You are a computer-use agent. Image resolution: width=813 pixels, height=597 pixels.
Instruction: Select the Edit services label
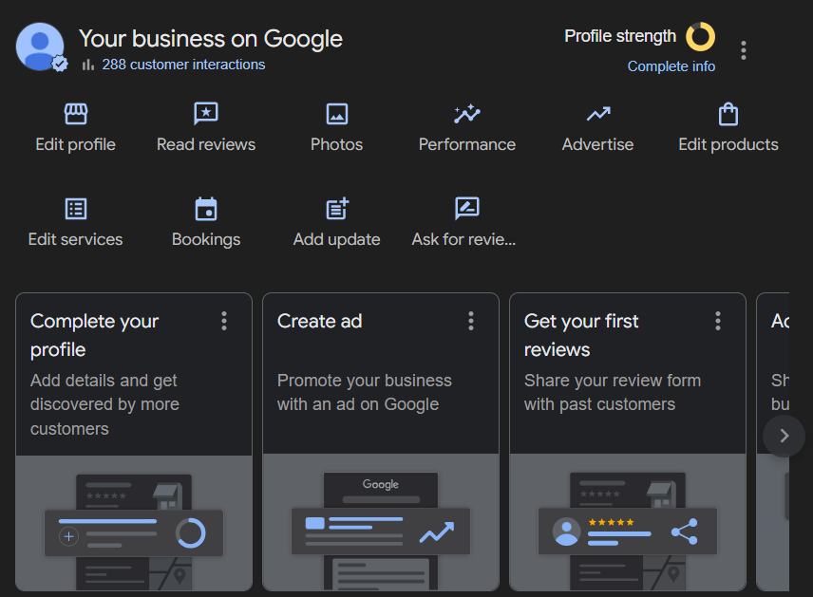[x=76, y=240]
